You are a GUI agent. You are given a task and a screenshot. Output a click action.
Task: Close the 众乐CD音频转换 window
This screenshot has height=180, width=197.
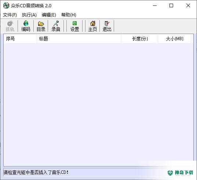(188, 5)
